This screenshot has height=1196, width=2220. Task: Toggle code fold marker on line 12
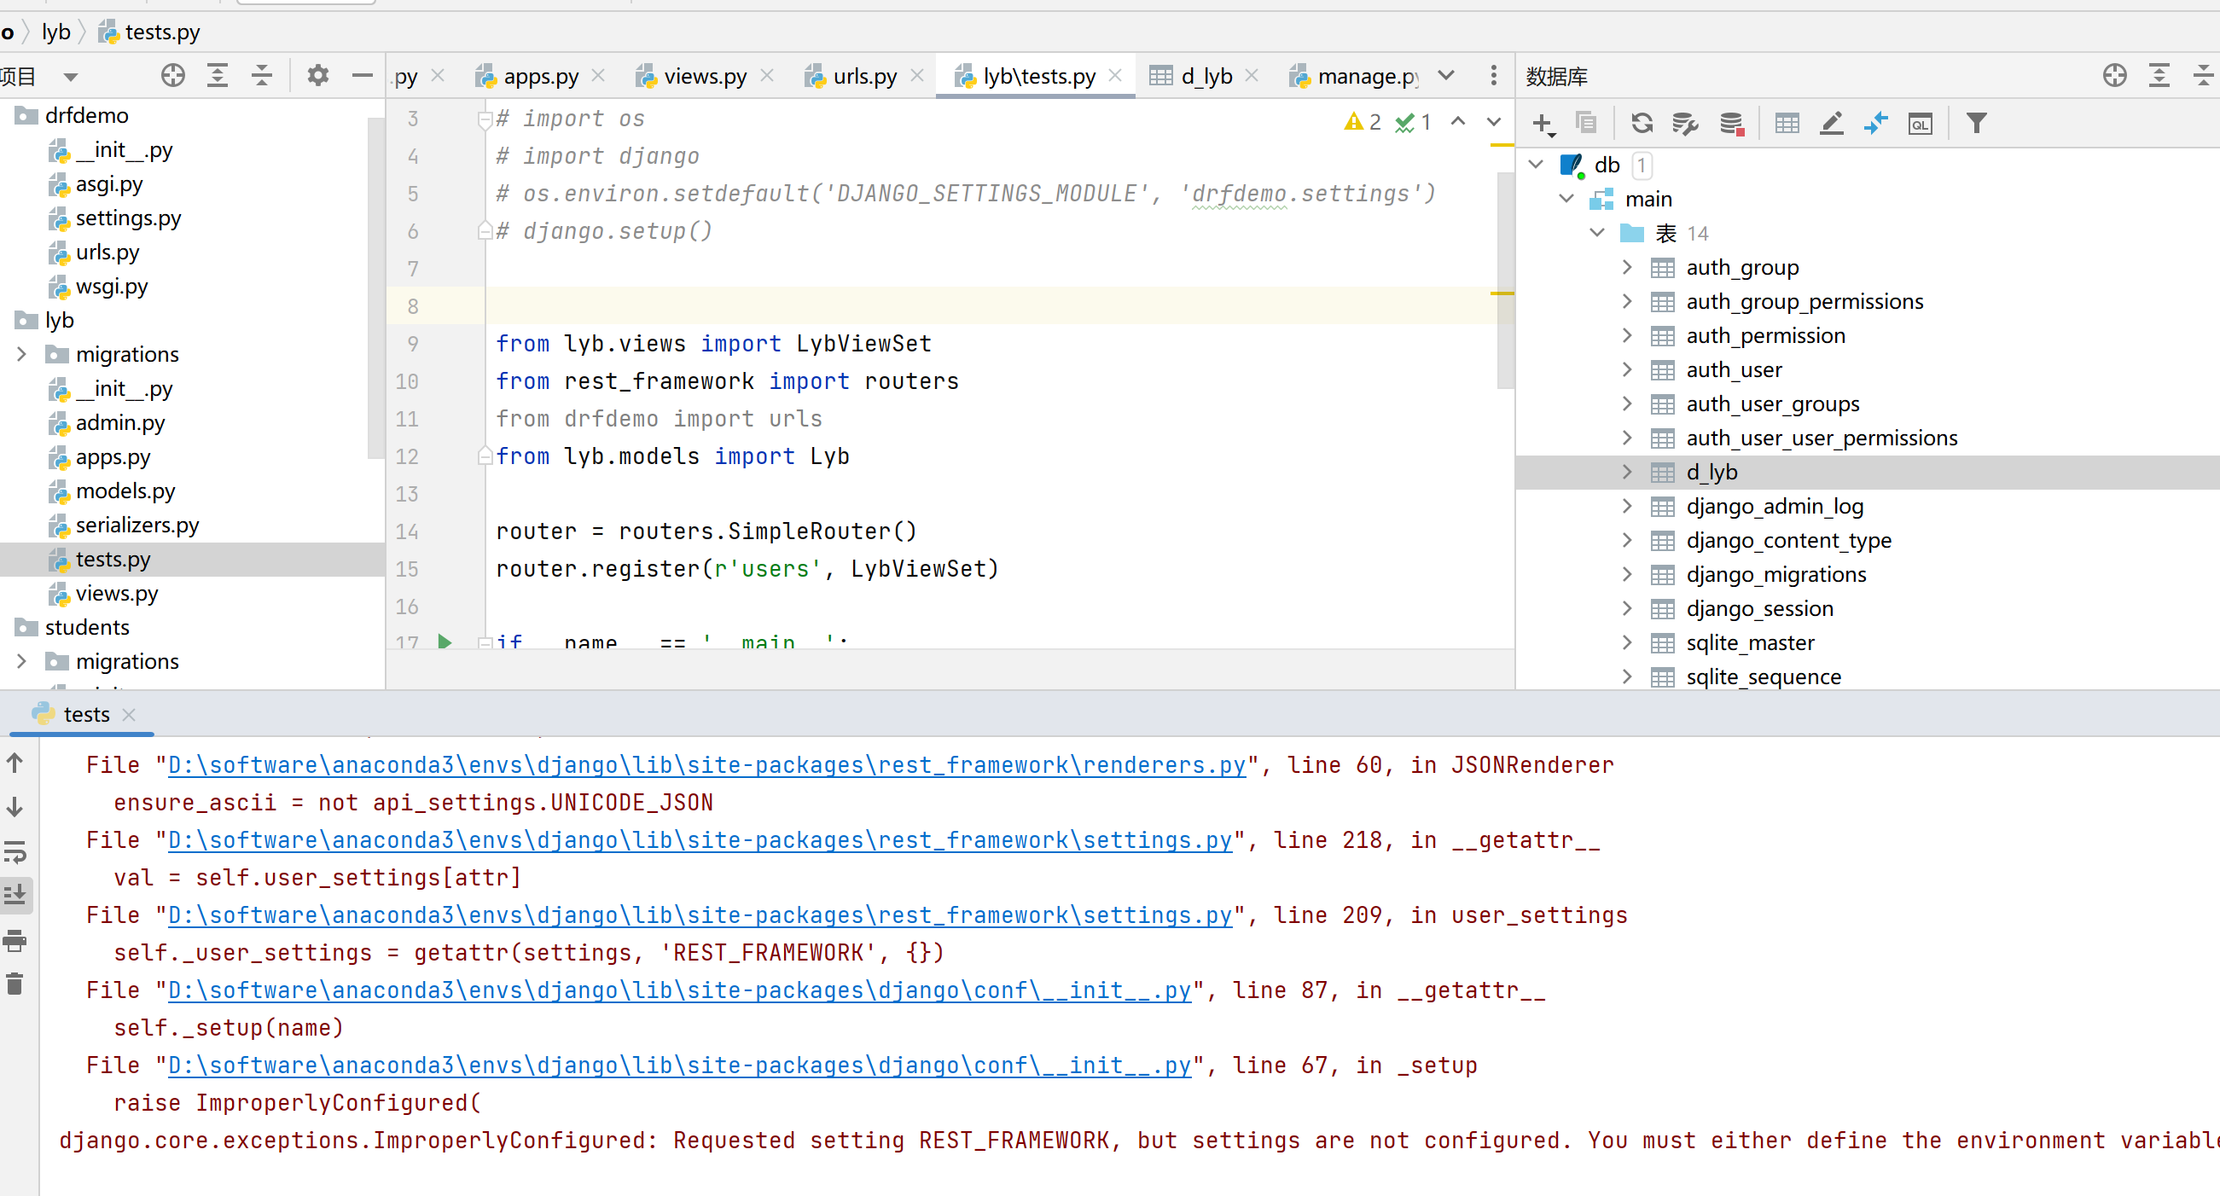(x=485, y=456)
